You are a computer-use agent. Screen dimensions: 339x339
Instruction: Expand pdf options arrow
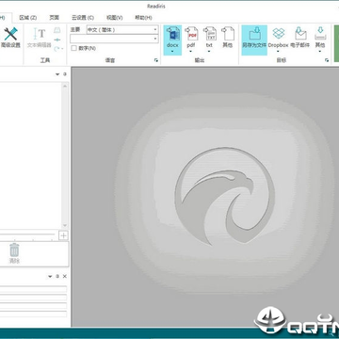(191, 51)
